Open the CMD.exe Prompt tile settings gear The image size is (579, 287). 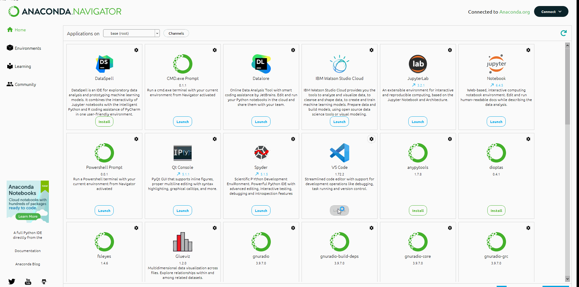tap(215, 50)
